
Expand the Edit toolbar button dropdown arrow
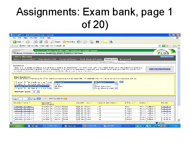tap(101, 42)
